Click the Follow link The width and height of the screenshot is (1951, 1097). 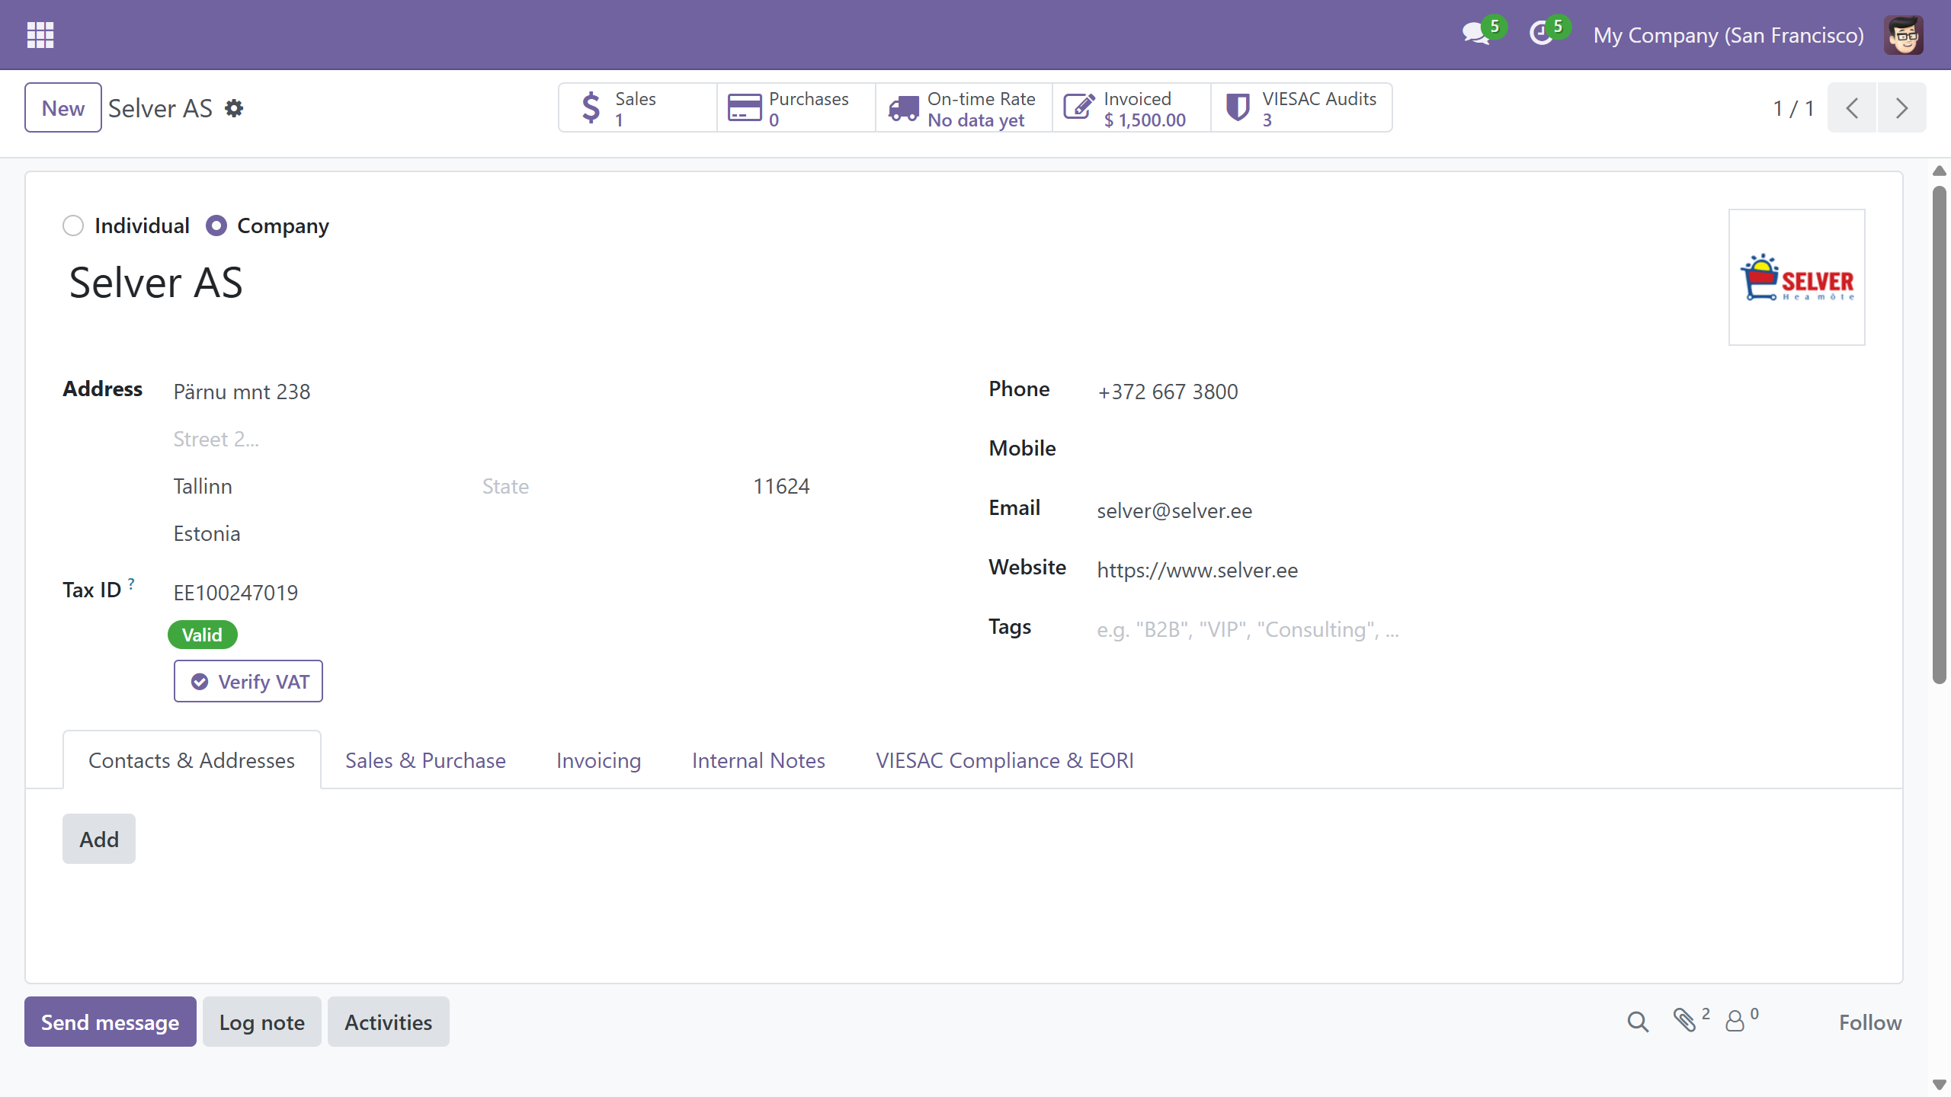pyautogui.click(x=1870, y=1022)
